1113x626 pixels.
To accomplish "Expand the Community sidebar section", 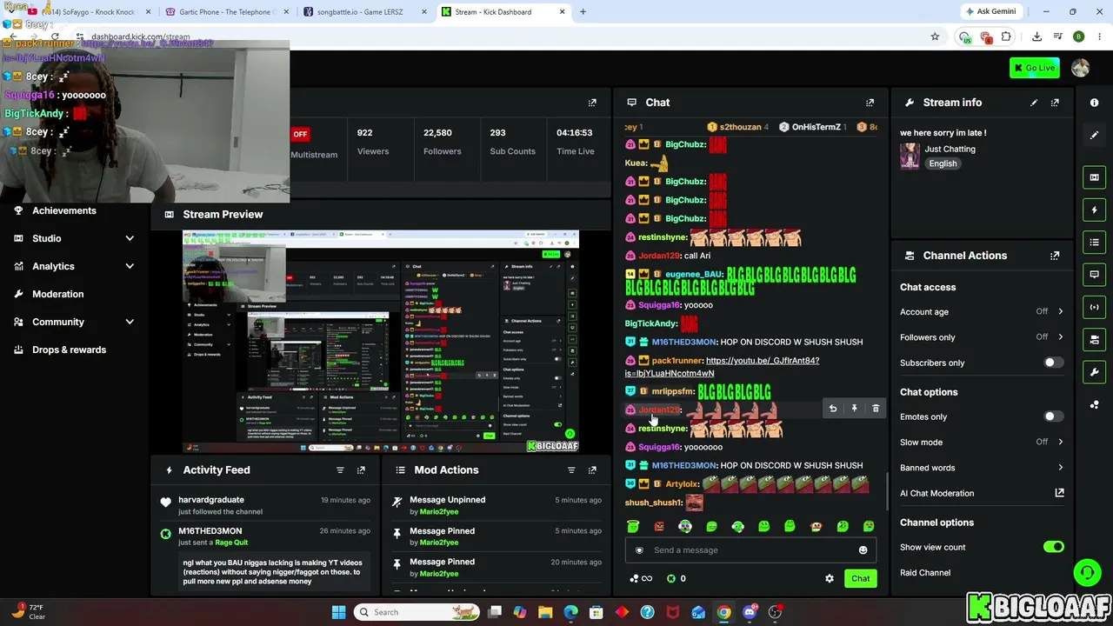I will click(x=74, y=322).
